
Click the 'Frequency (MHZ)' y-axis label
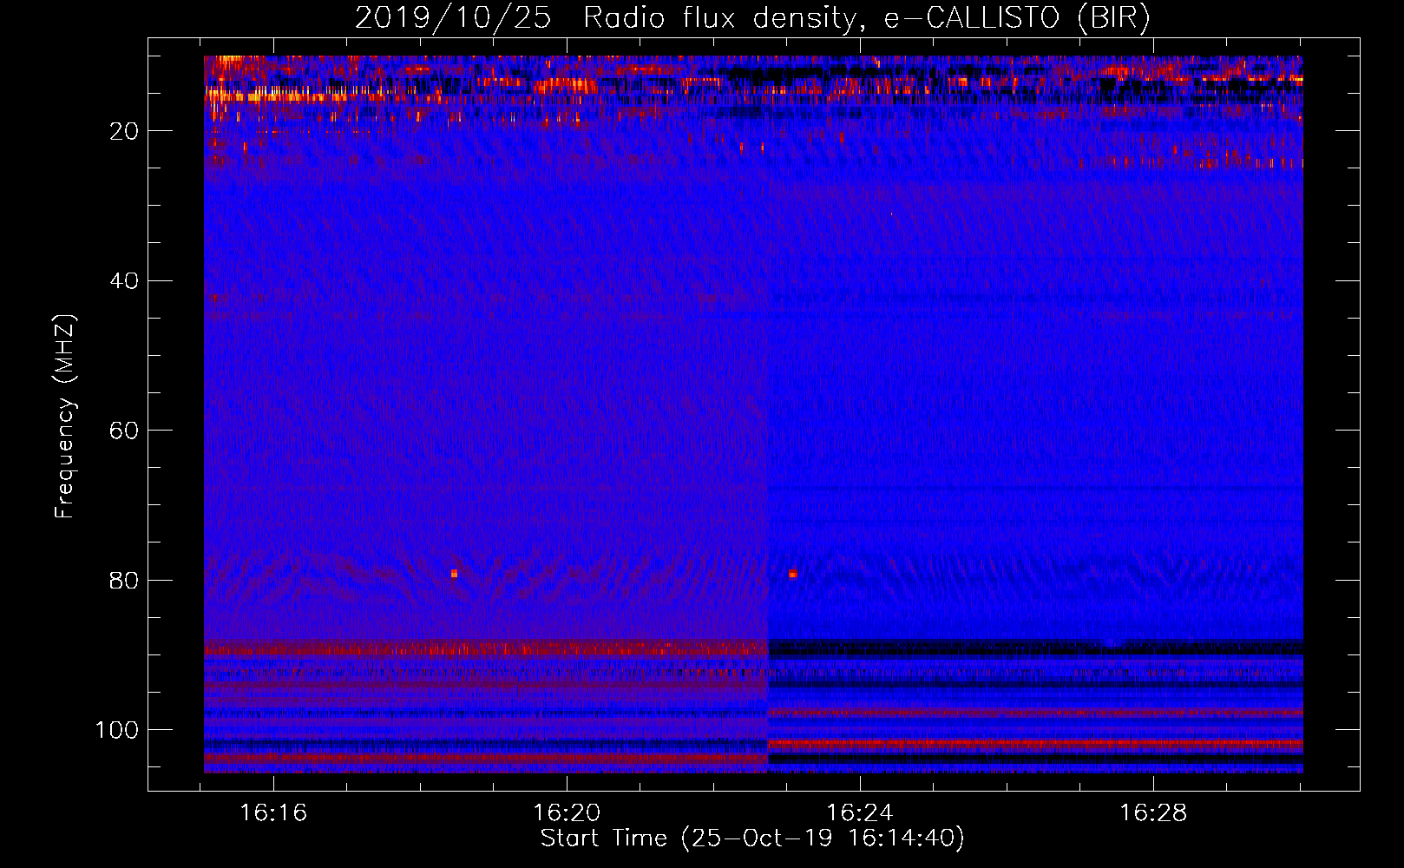(x=65, y=416)
